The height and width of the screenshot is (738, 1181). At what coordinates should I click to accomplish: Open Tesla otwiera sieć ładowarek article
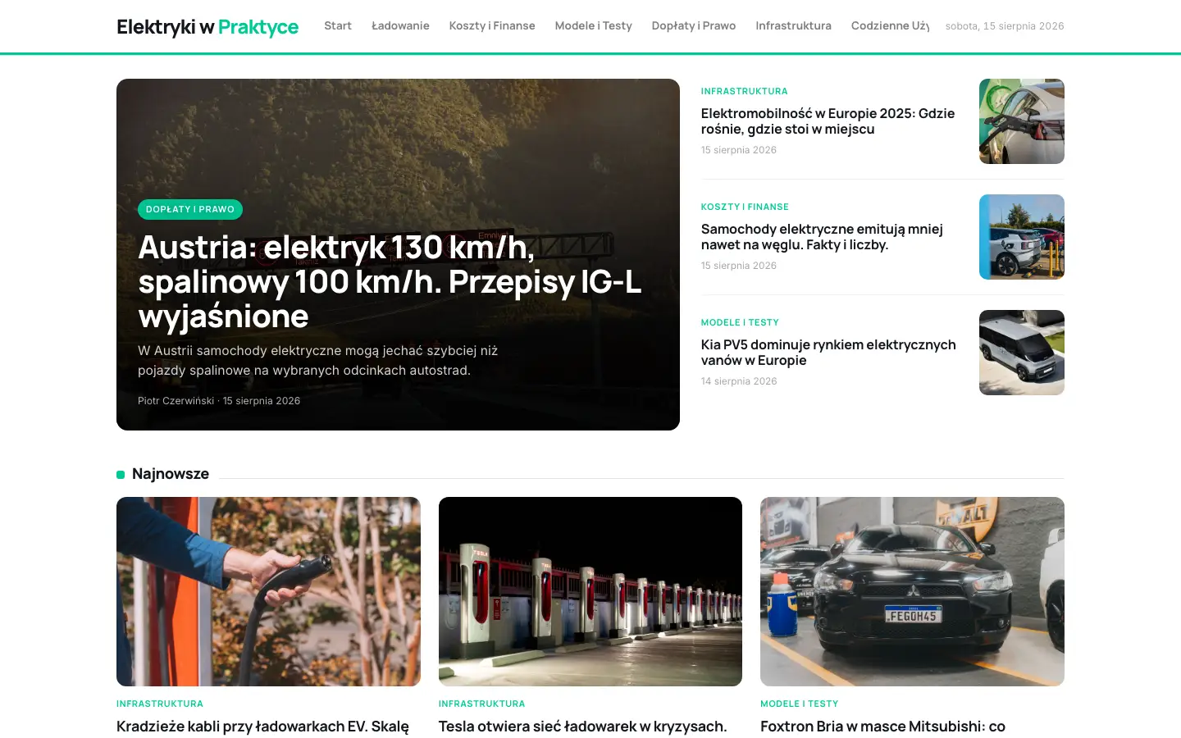pyautogui.click(x=582, y=727)
